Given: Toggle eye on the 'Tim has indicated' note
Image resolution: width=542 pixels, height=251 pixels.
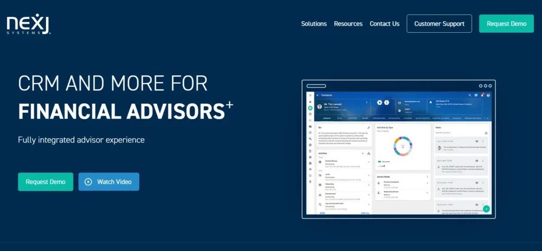Looking at the screenshot, I should tap(477, 205).
